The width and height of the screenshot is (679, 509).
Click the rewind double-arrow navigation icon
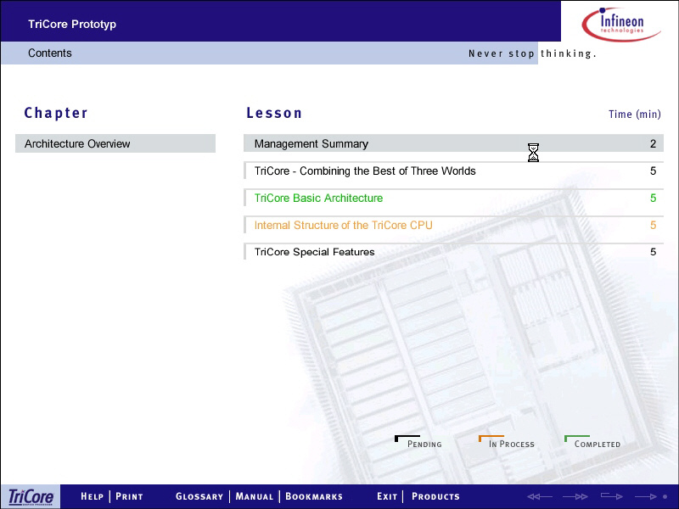coord(540,496)
